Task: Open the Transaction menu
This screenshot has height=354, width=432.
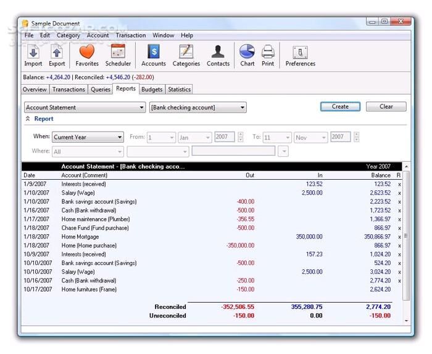Action: coord(131,35)
